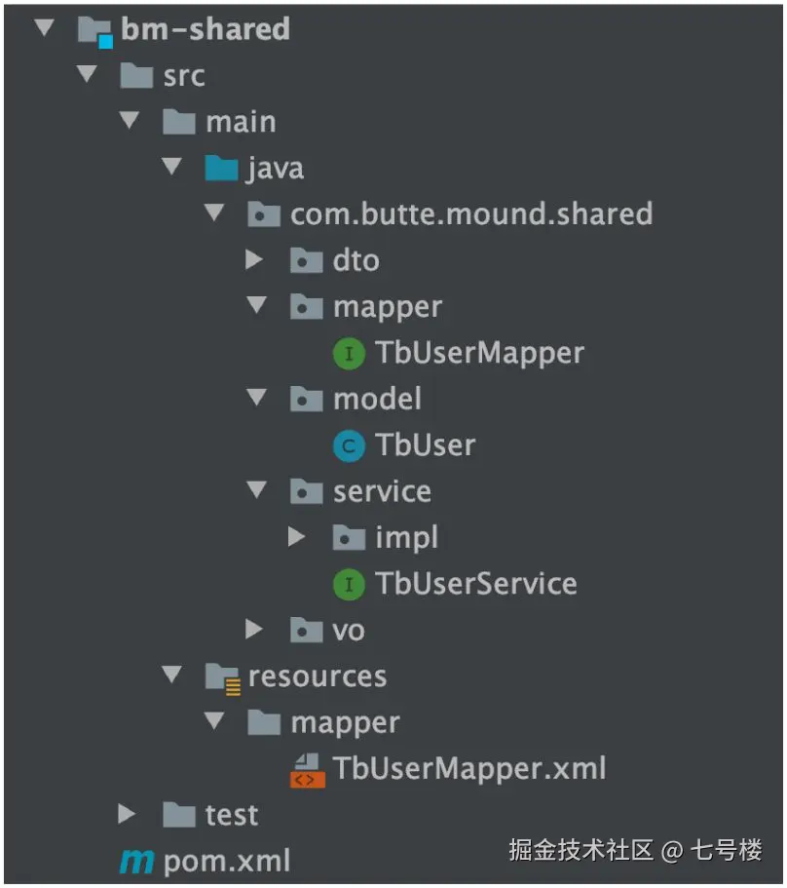Click the green interface icon beside TbUserMapper
Image resolution: width=787 pixels, height=888 pixels.
coord(349,354)
